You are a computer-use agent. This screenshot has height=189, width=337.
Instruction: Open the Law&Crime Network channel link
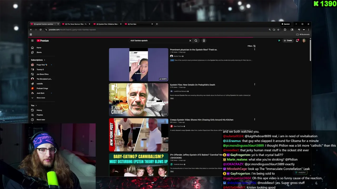click(180, 91)
